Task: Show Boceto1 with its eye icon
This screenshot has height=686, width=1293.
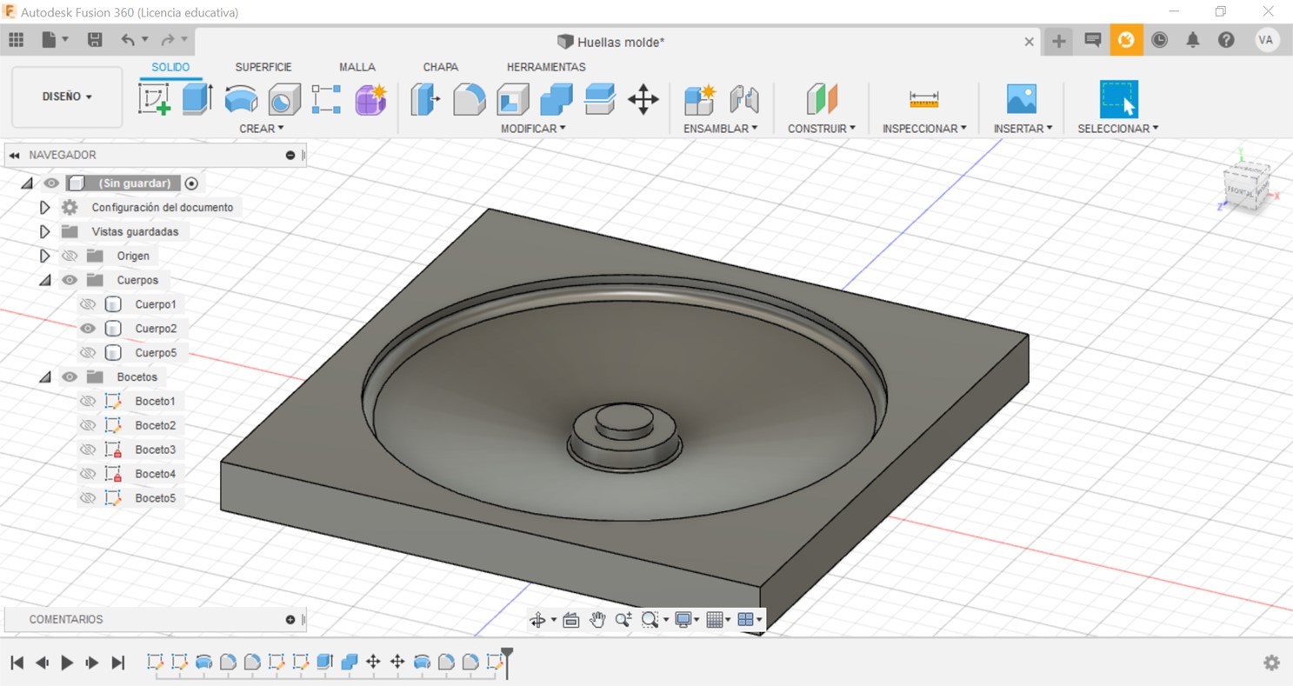Action: point(88,402)
